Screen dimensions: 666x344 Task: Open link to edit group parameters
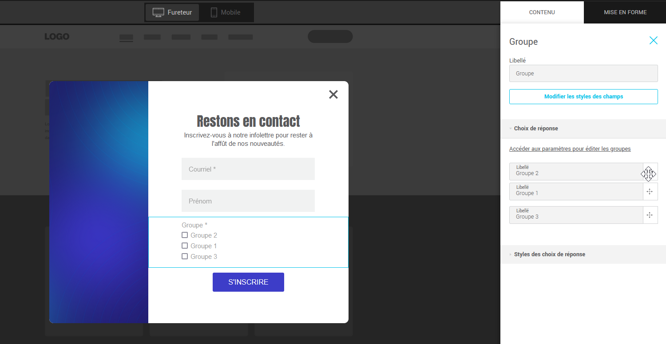570,149
